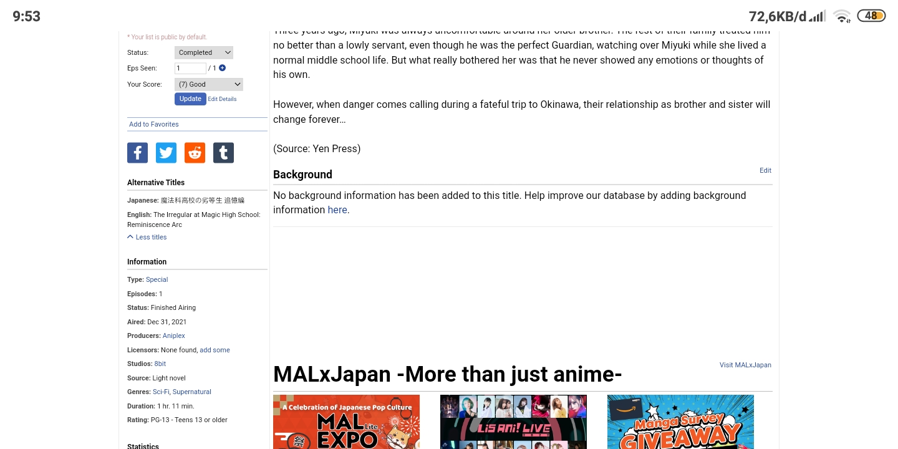898x449 pixels.
Task: Share via the Tumblr icon
Action: click(223, 153)
